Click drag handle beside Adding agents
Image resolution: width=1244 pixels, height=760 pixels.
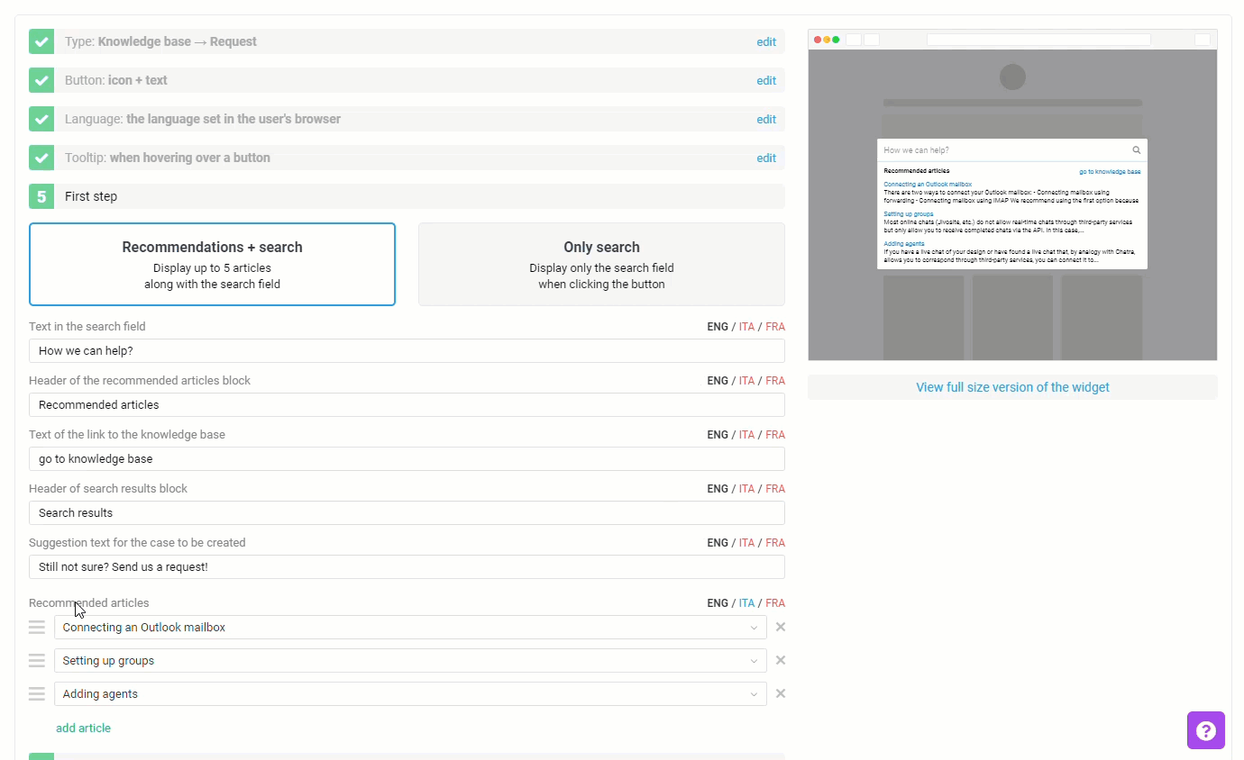pyautogui.click(x=37, y=694)
